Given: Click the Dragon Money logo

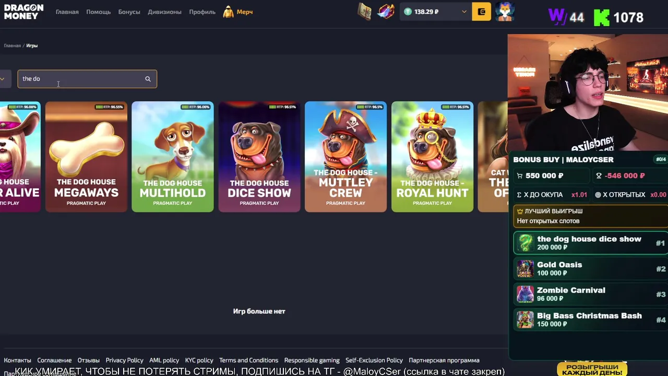Looking at the screenshot, I should [23, 11].
